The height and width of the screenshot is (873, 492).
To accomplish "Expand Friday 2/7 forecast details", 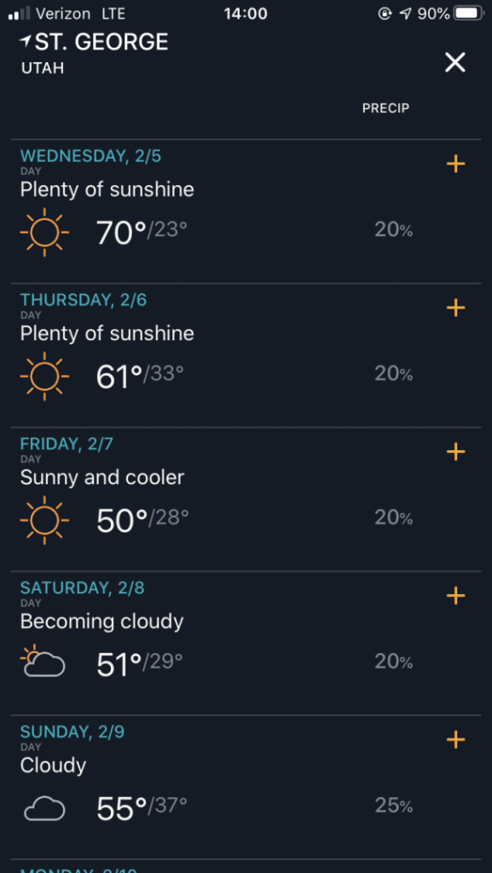I will click(455, 451).
